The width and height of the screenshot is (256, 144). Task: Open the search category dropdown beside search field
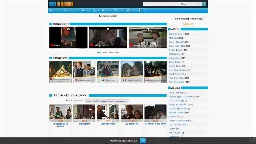pyautogui.click(x=190, y=4)
